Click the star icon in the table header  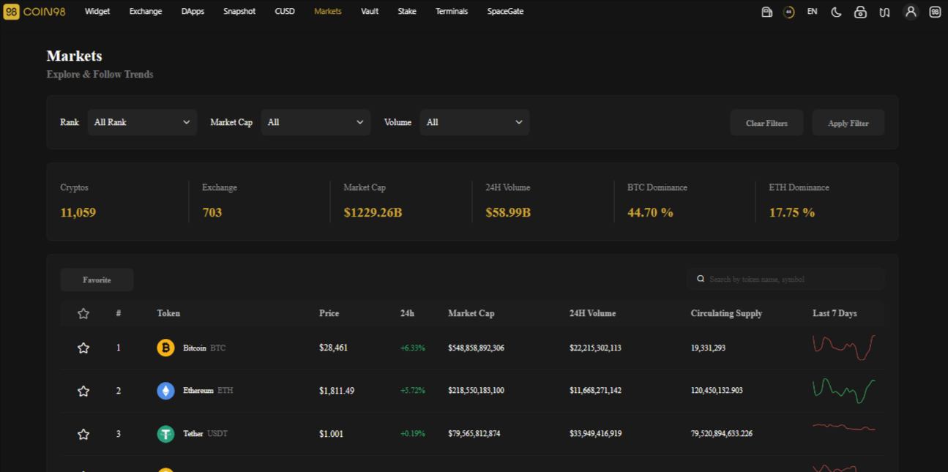83,313
